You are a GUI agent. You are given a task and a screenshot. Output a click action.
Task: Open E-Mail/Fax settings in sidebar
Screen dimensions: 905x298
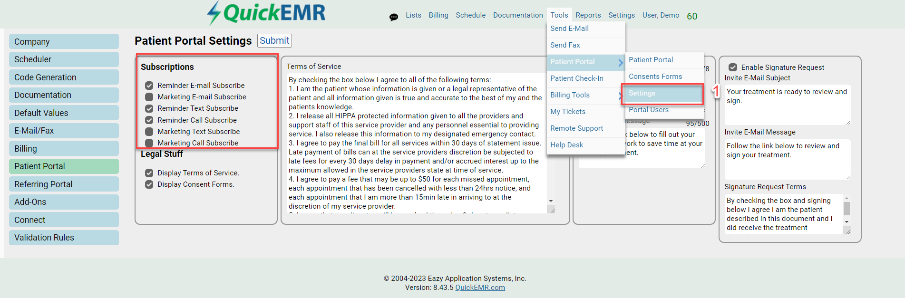click(x=64, y=131)
